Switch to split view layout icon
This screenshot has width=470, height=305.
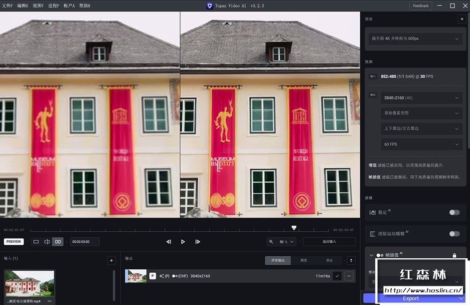[47, 242]
